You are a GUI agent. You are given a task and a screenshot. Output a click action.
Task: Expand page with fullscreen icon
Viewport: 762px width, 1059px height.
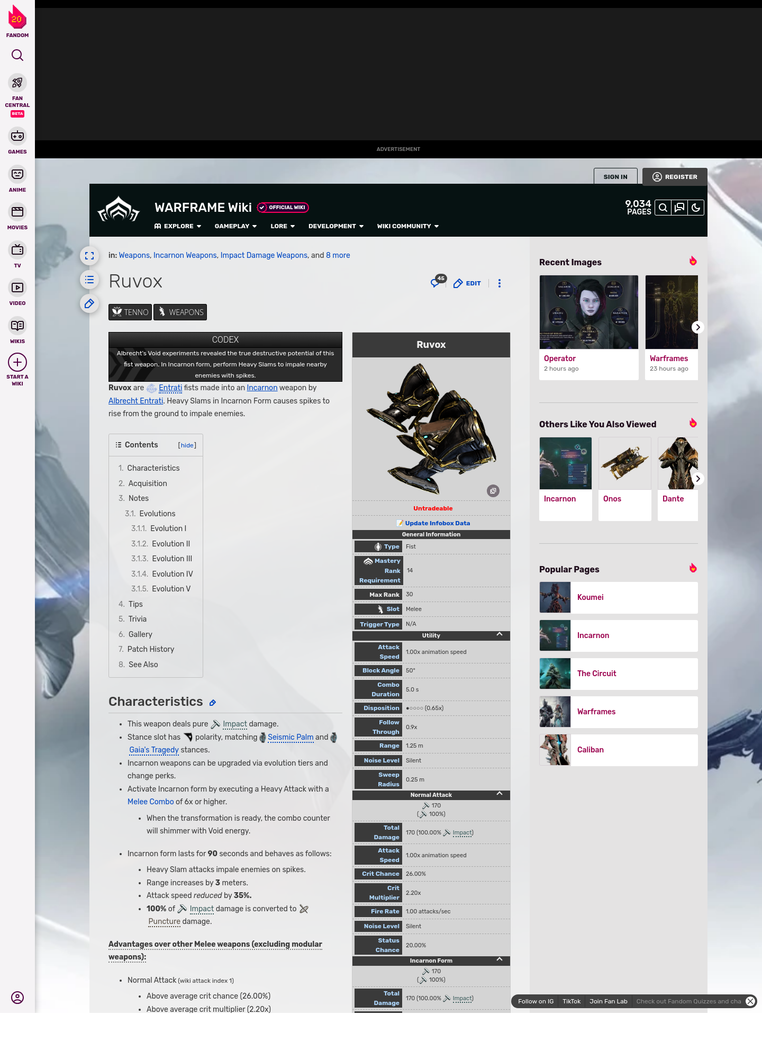(89, 256)
